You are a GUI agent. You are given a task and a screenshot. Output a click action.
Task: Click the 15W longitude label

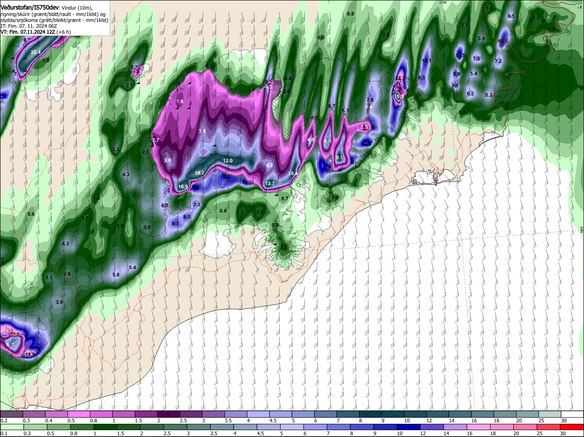pyautogui.click(x=442, y=2)
